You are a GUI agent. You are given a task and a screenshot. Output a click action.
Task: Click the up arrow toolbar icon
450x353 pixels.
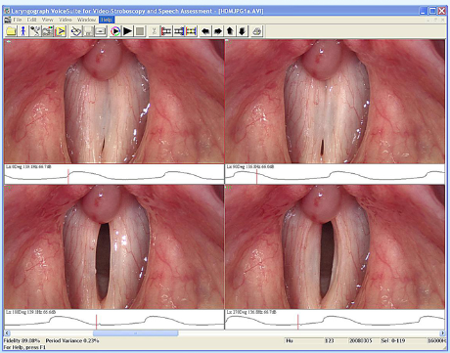coord(230,31)
